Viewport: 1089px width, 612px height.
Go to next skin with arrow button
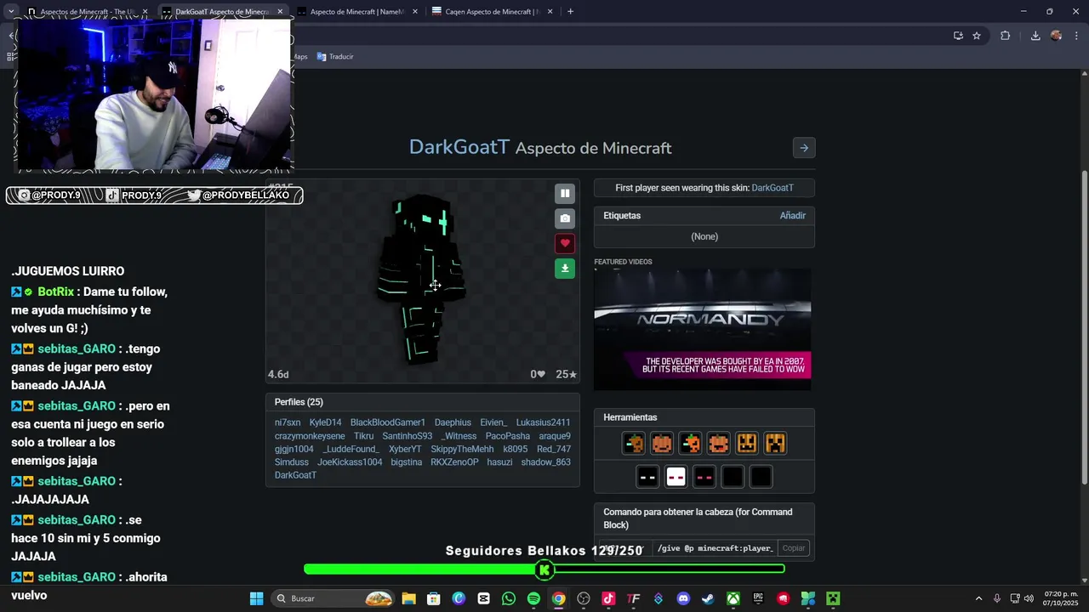[804, 148]
